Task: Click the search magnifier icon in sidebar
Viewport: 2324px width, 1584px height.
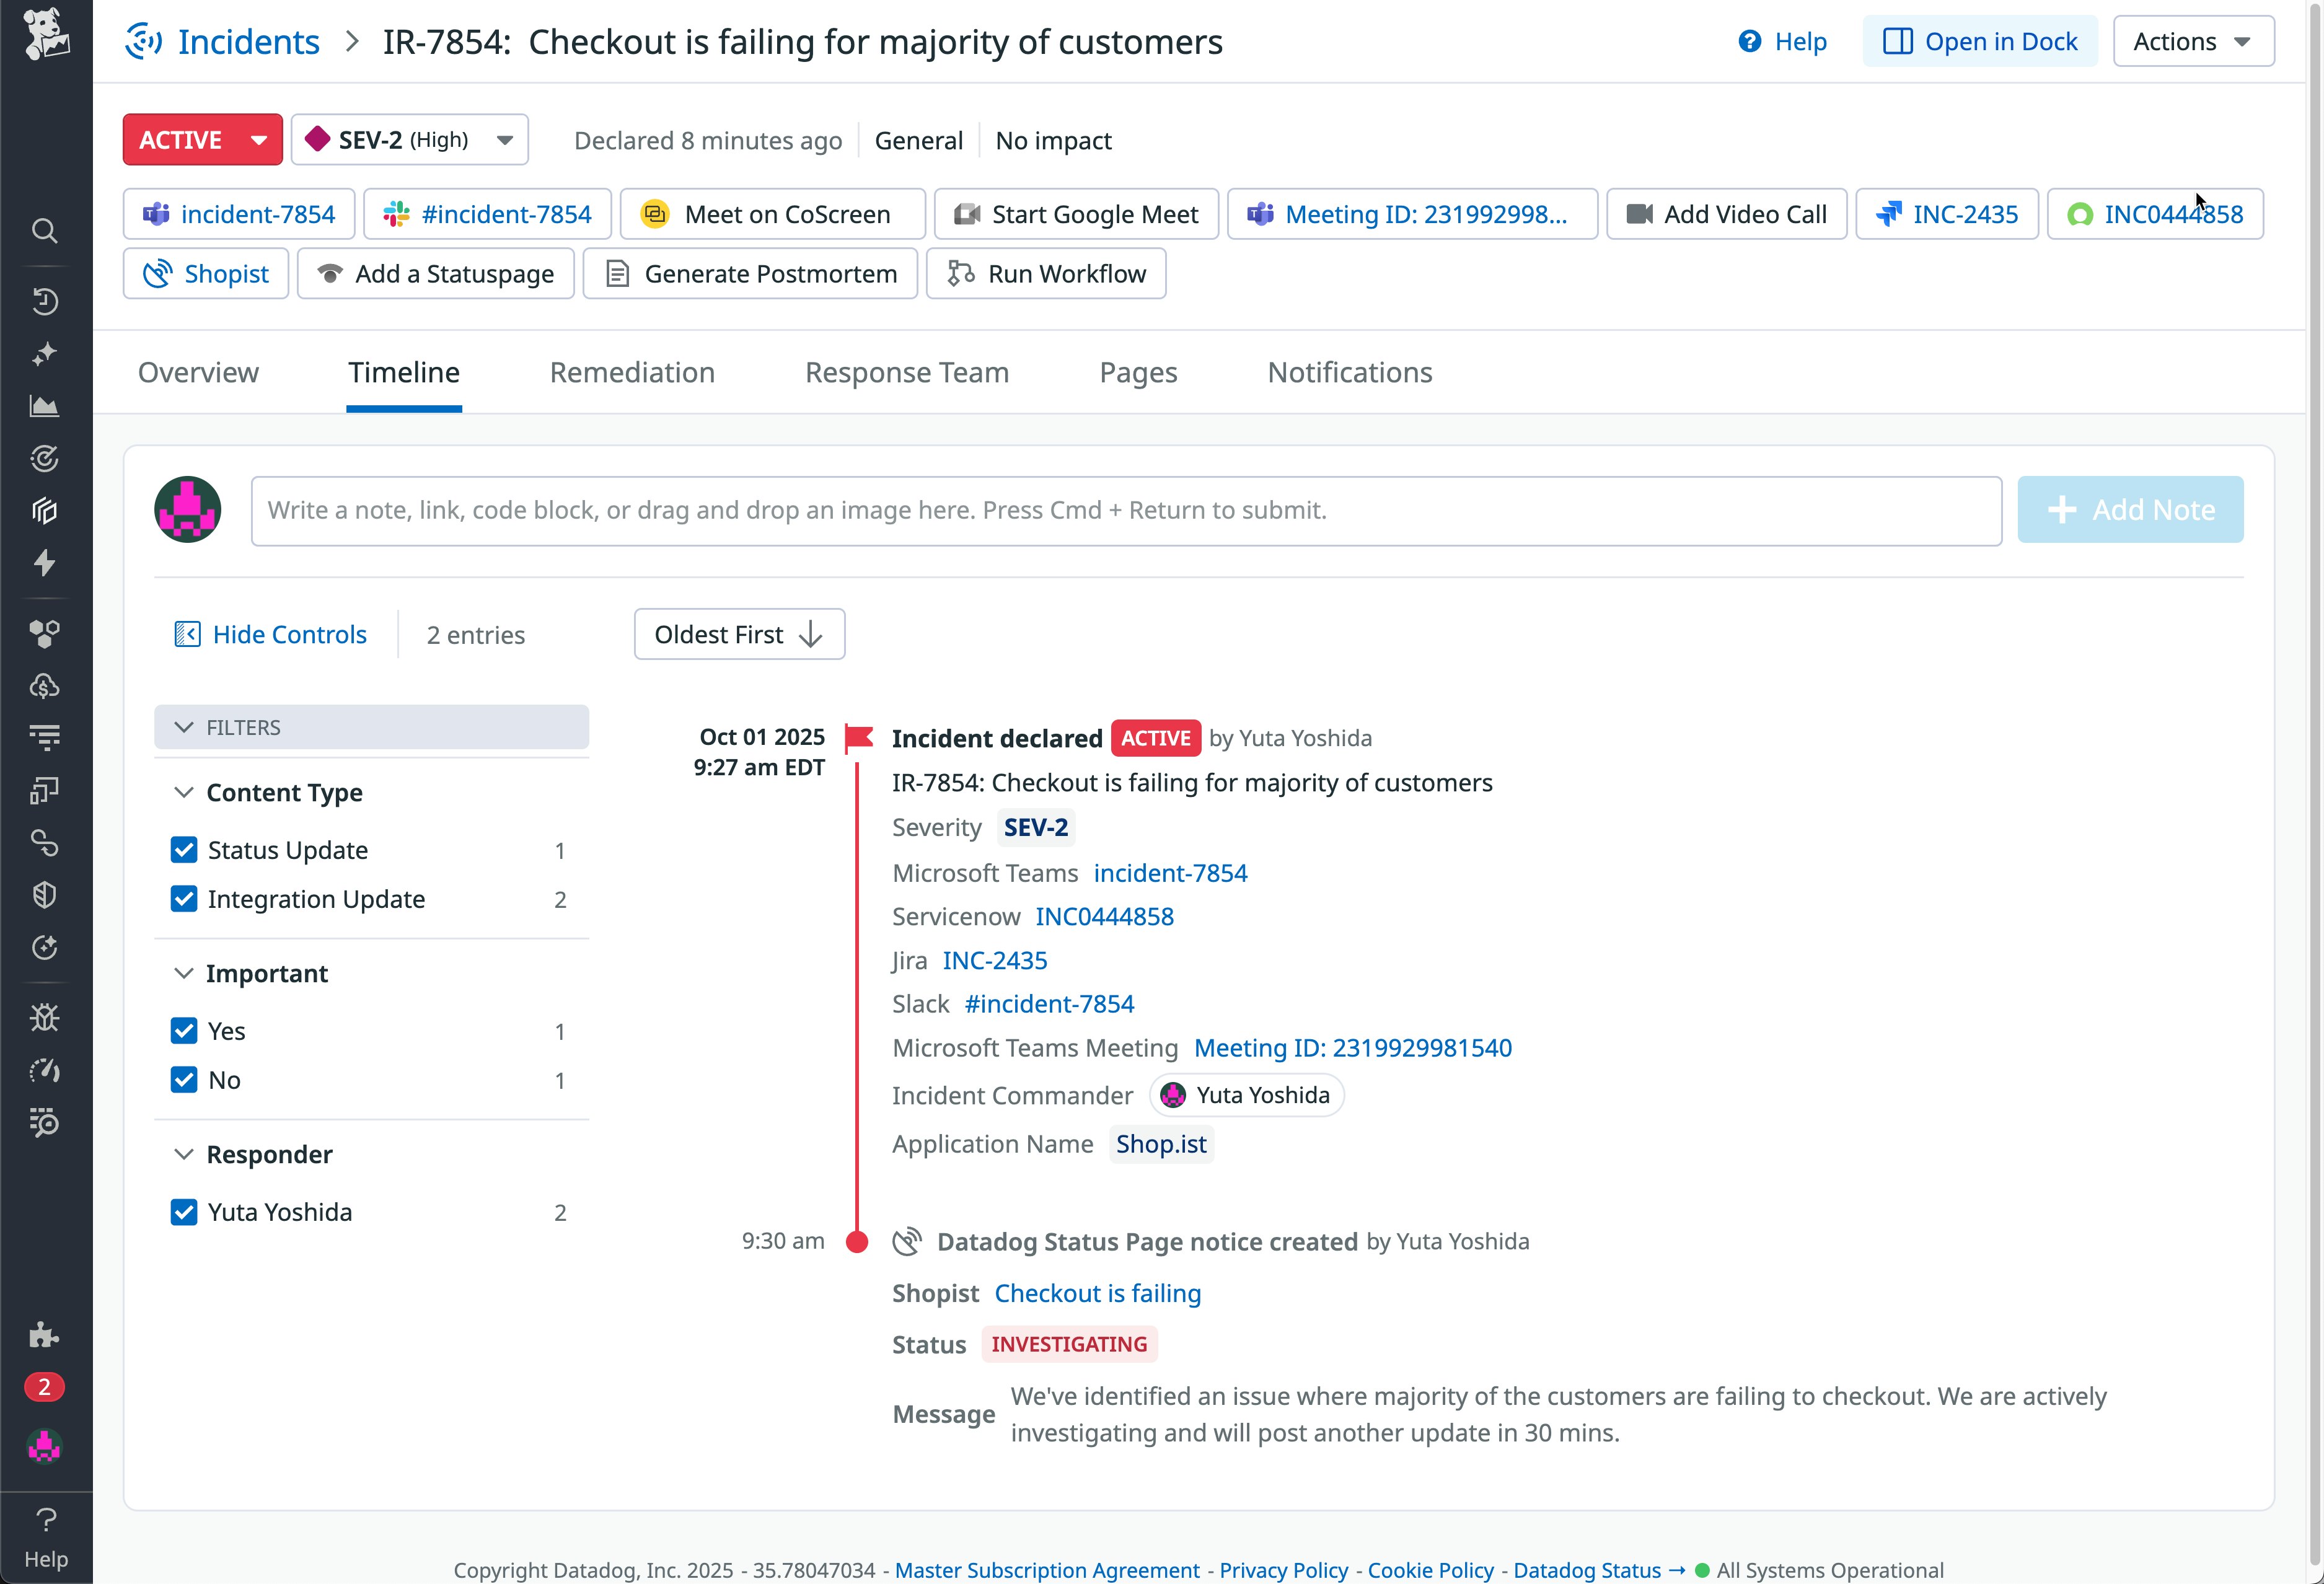Action: tap(44, 231)
